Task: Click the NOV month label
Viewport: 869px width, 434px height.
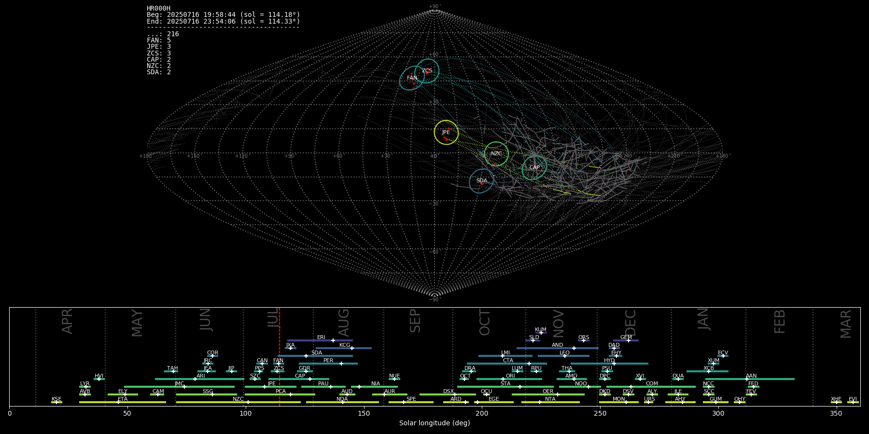Action: 558,324
